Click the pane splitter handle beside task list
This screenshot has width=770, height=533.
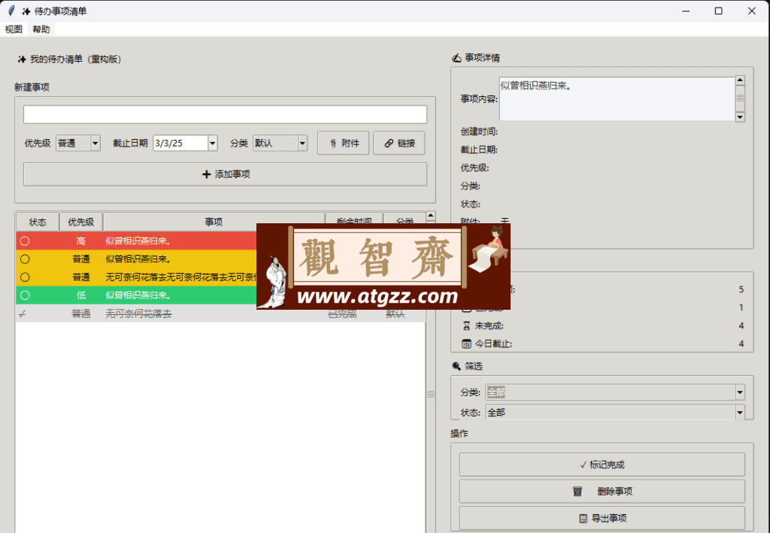(x=431, y=394)
